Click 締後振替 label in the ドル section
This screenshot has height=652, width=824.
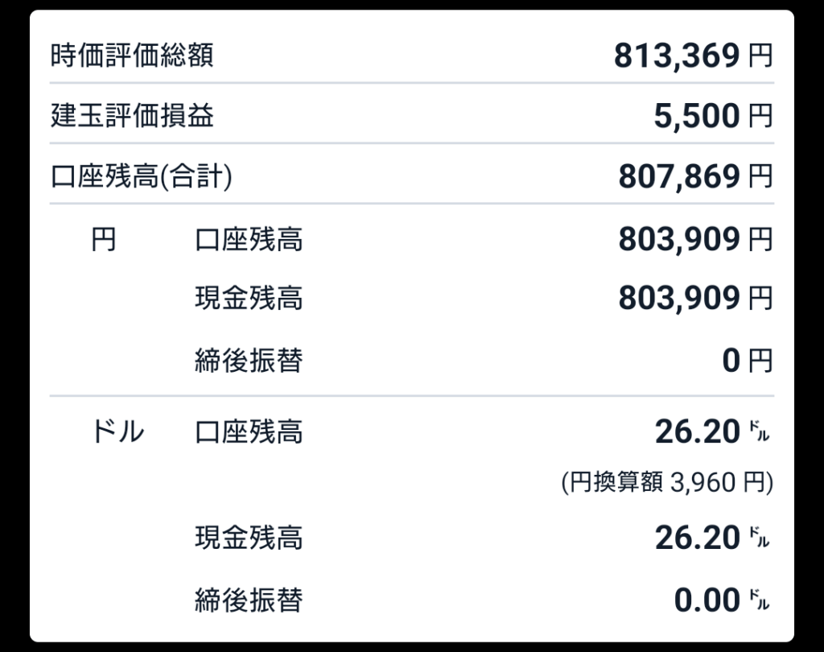tap(249, 599)
